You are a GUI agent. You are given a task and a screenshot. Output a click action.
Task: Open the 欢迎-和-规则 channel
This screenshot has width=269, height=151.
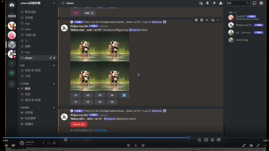(38, 70)
